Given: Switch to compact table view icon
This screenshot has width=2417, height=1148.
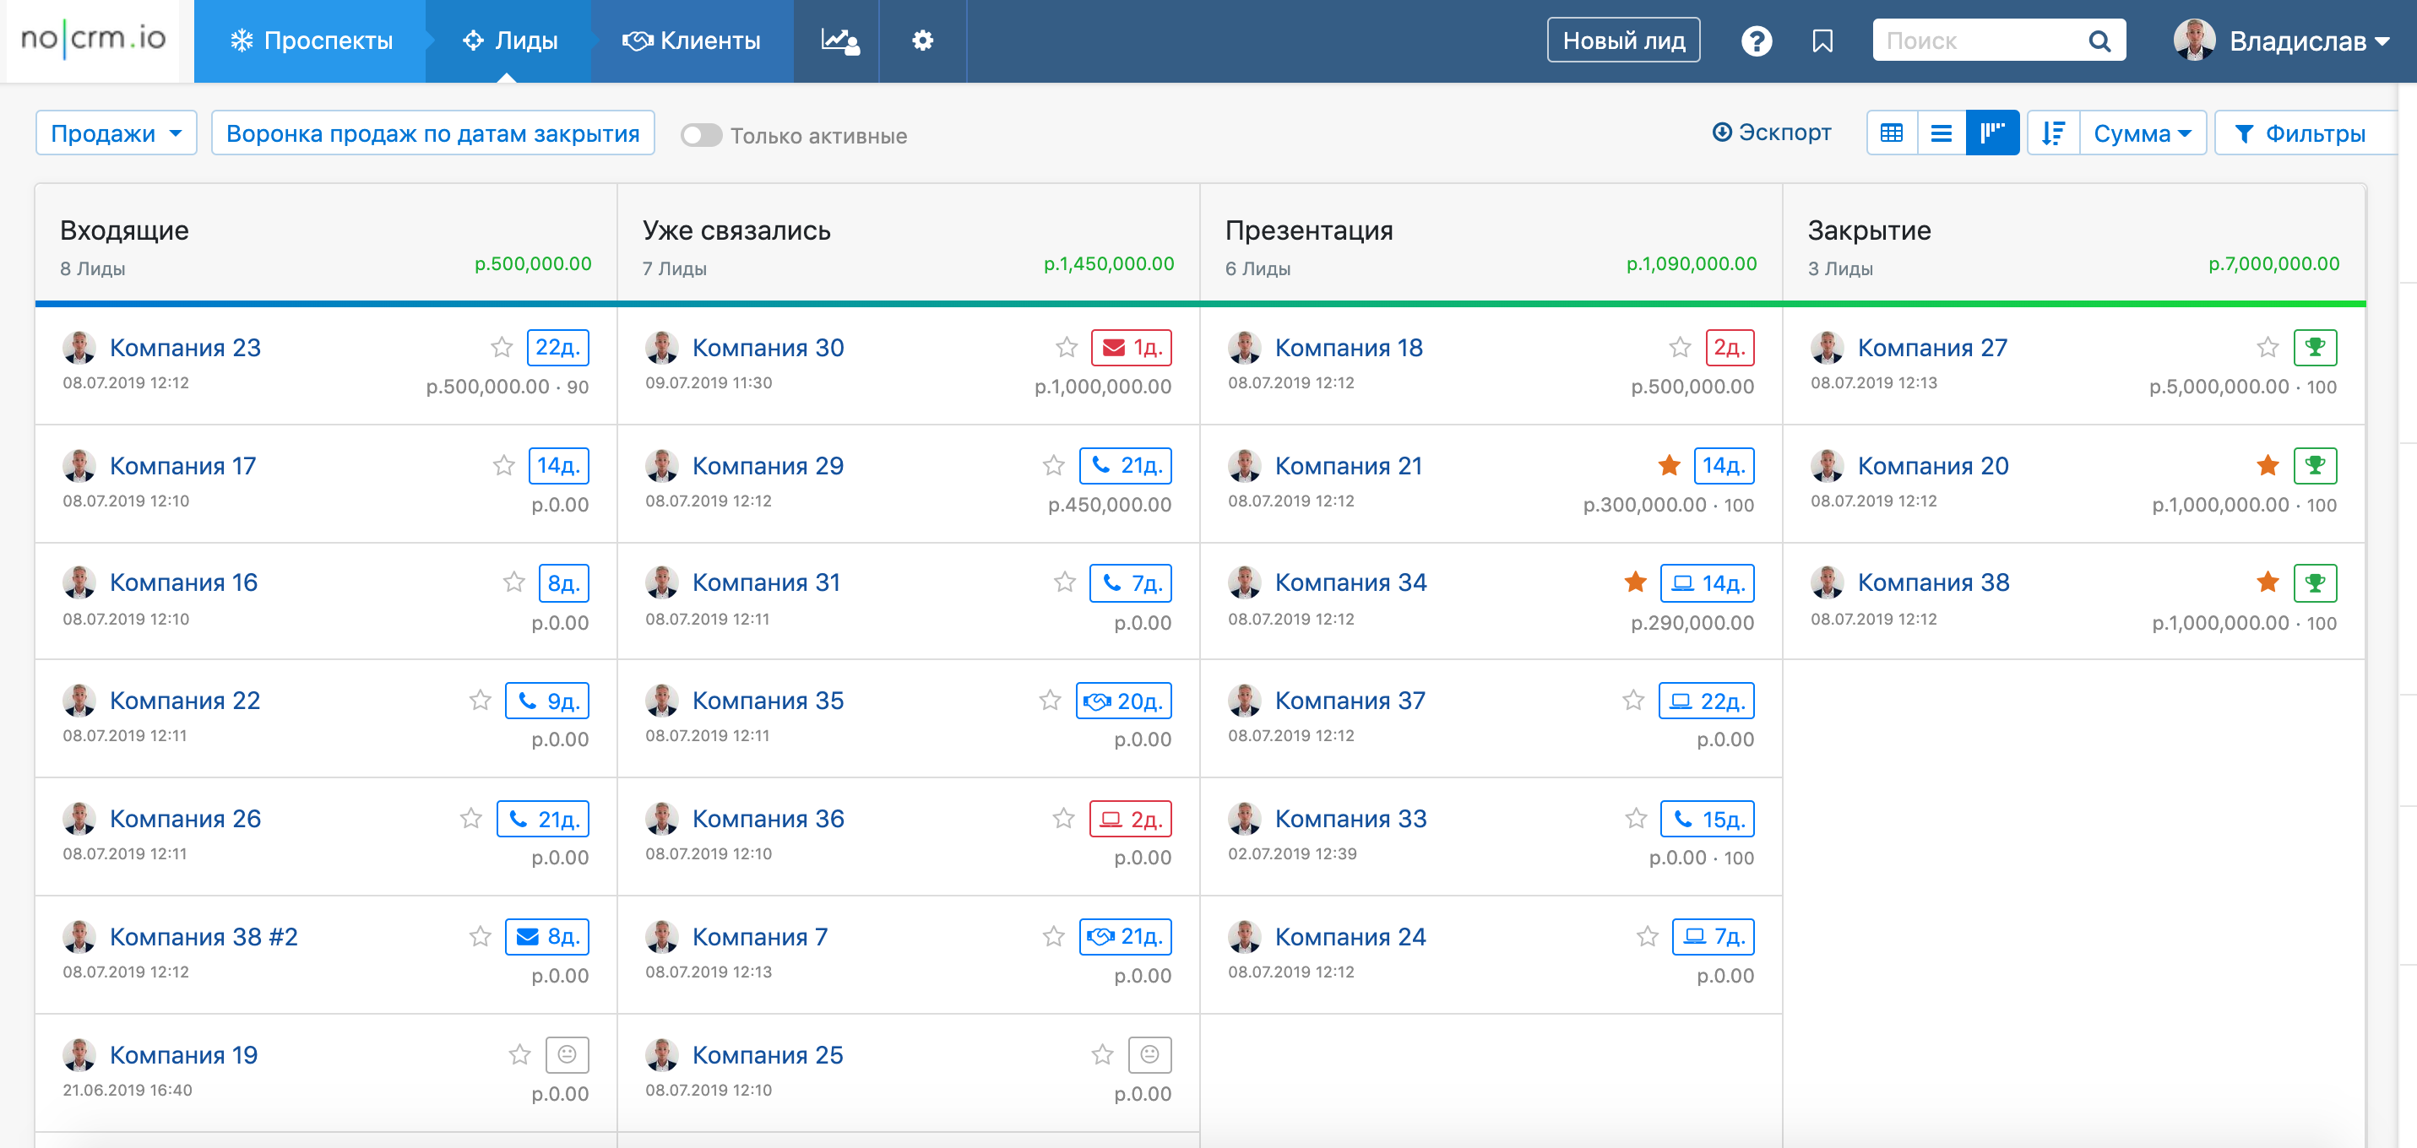Looking at the screenshot, I should tap(1892, 133).
